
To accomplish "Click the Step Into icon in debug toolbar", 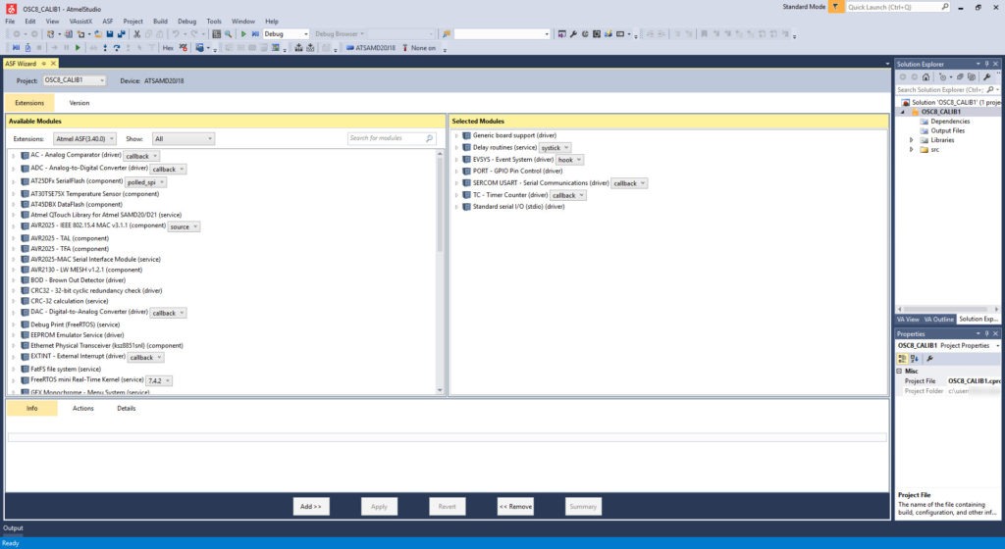I will tap(105, 48).
